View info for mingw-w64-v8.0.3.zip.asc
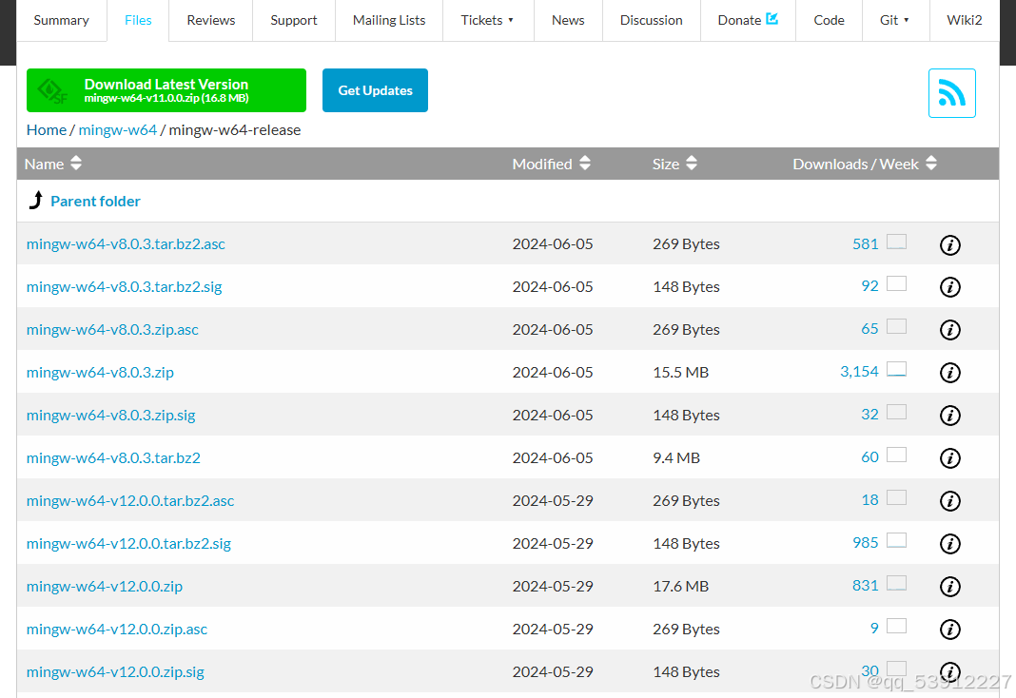This screenshot has width=1016, height=698. [950, 330]
